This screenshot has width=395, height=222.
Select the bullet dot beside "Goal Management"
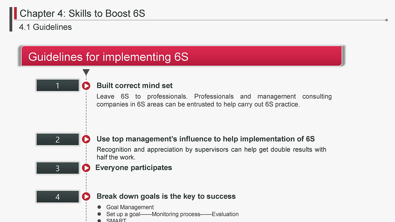[x=99, y=207]
